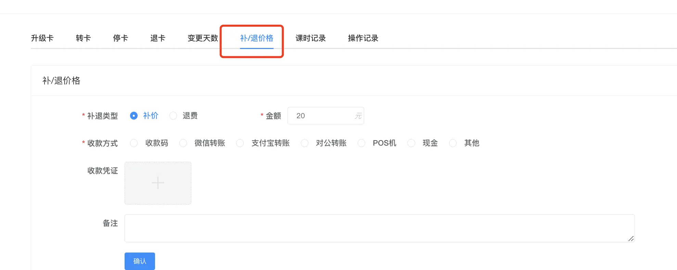The width and height of the screenshot is (677, 270).
Task: Select the 补价 radio button
Action: point(134,116)
